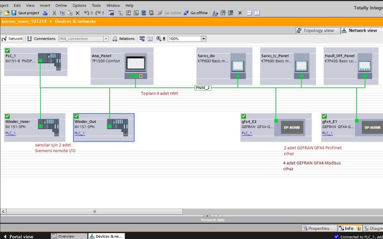Select the PN/IE_2 subnet label

pos(203,88)
